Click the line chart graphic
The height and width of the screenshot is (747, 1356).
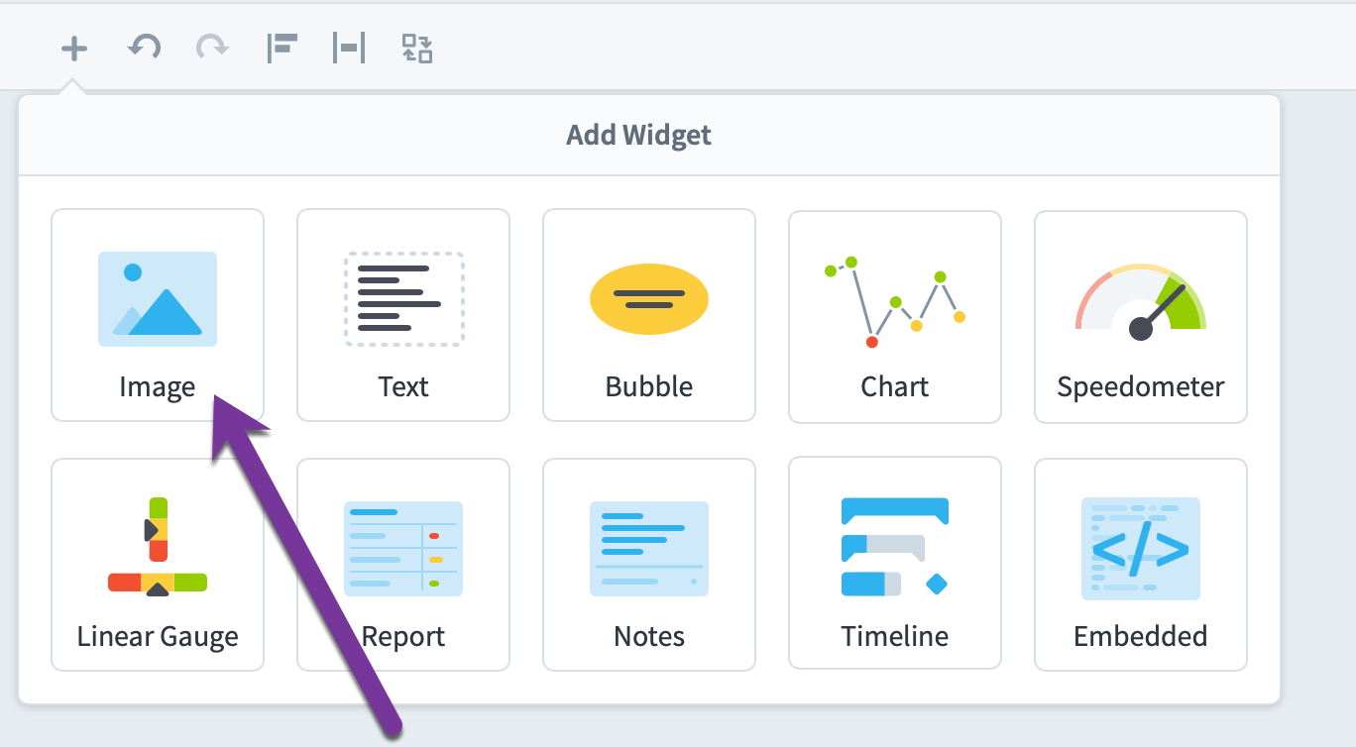[x=895, y=301]
